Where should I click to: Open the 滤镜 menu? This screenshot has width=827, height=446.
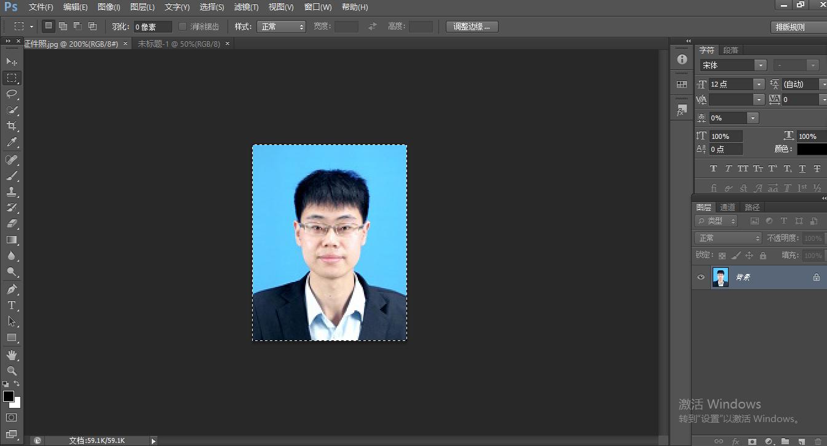(x=245, y=7)
